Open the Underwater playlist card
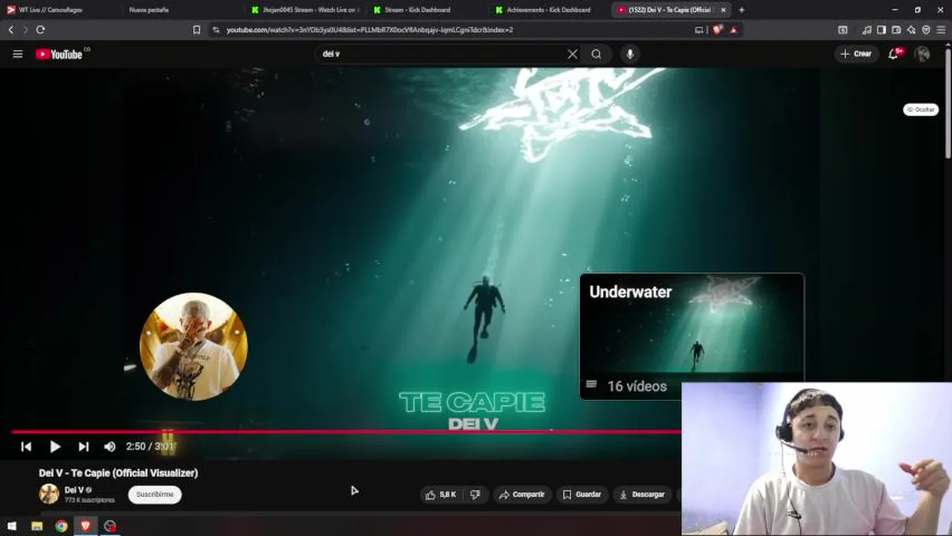 (692, 336)
